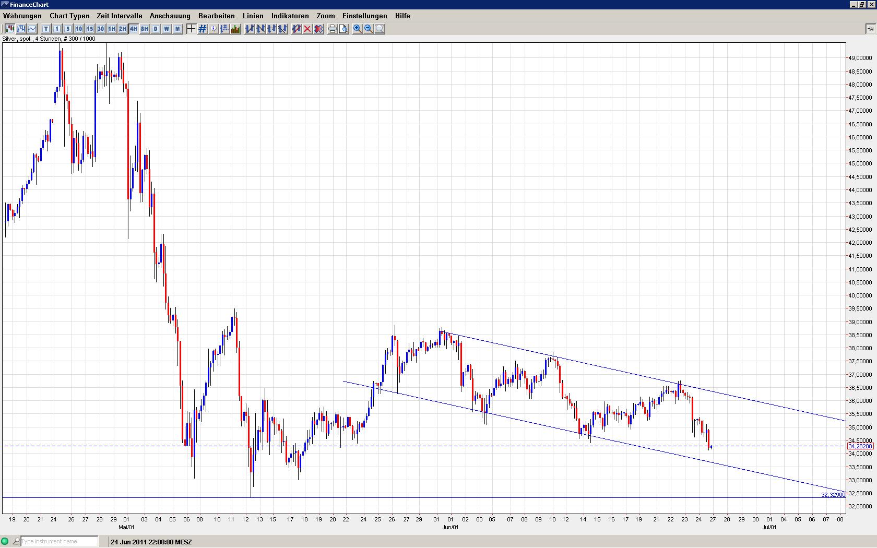Viewport: 877px width, 548px height.
Task: Open the Einstellungen menu
Action: [365, 16]
